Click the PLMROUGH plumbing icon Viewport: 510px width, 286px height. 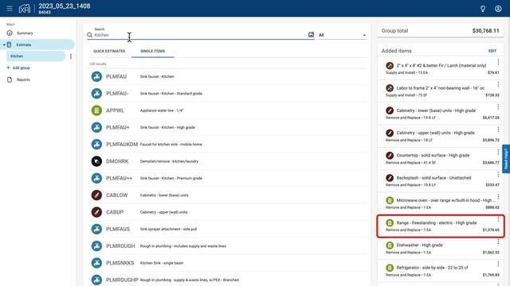96,245
